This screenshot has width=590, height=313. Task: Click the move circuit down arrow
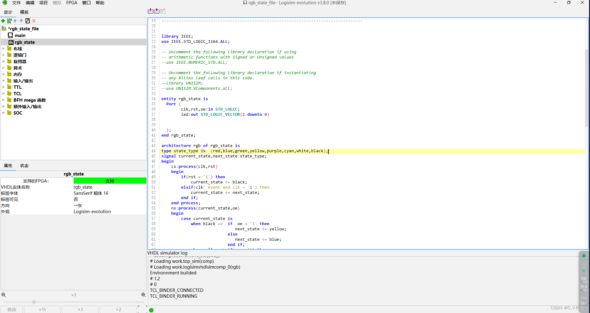tap(21, 21)
